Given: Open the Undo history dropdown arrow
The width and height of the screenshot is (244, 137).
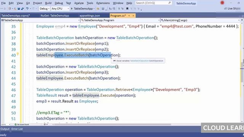Looking at the screenshot, I should [x=30, y=9].
